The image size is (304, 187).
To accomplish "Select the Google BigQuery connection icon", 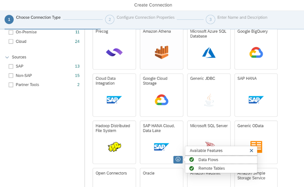I will pos(256,52).
